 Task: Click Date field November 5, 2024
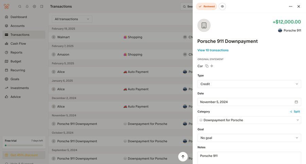[x=249, y=102]
